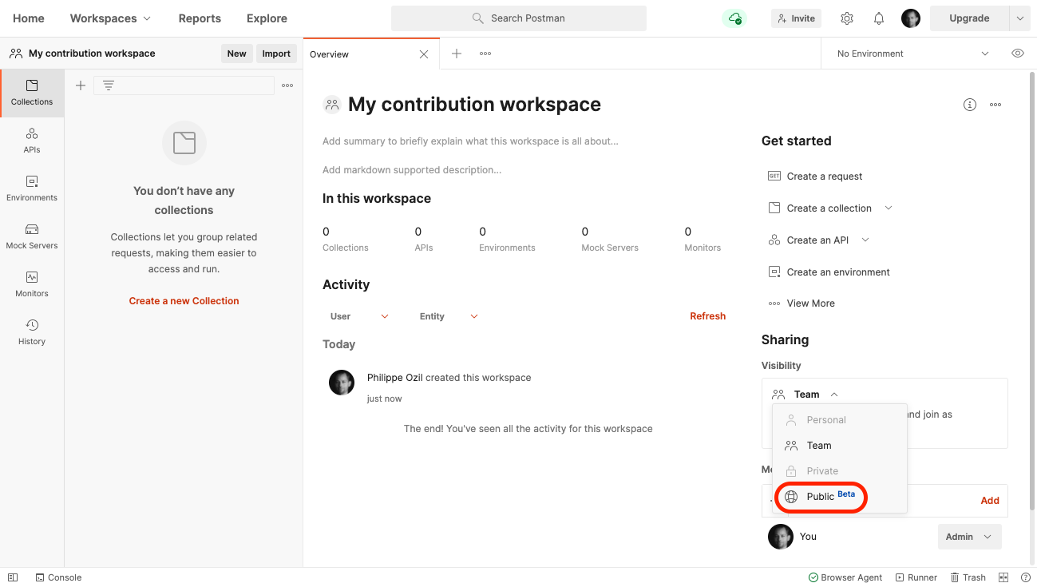Expand the Create a collection chevron
1037x587 pixels.
pos(888,208)
